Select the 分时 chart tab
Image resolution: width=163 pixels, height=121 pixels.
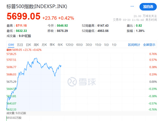pos(11,45)
